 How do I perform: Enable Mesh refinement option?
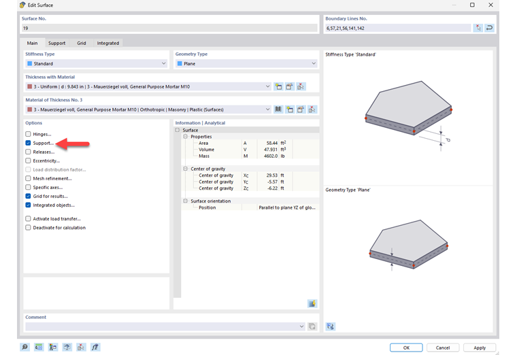click(x=28, y=178)
